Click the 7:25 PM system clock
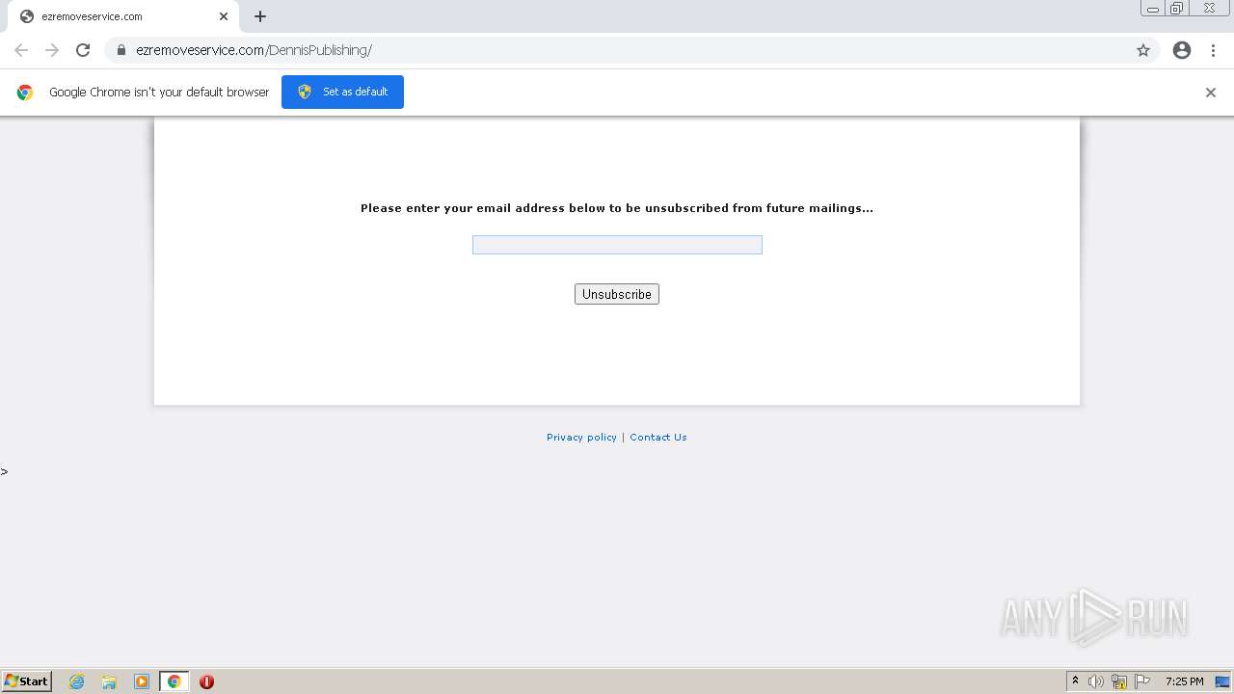 [x=1184, y=681]
